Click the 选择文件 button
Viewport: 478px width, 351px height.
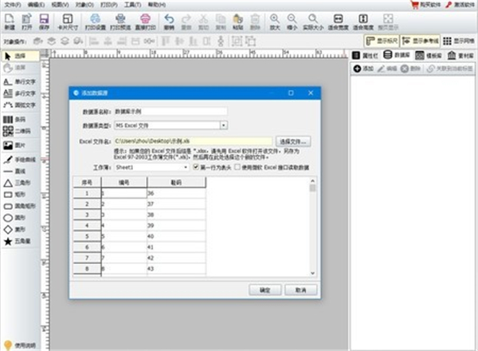(x=293, y=141)
